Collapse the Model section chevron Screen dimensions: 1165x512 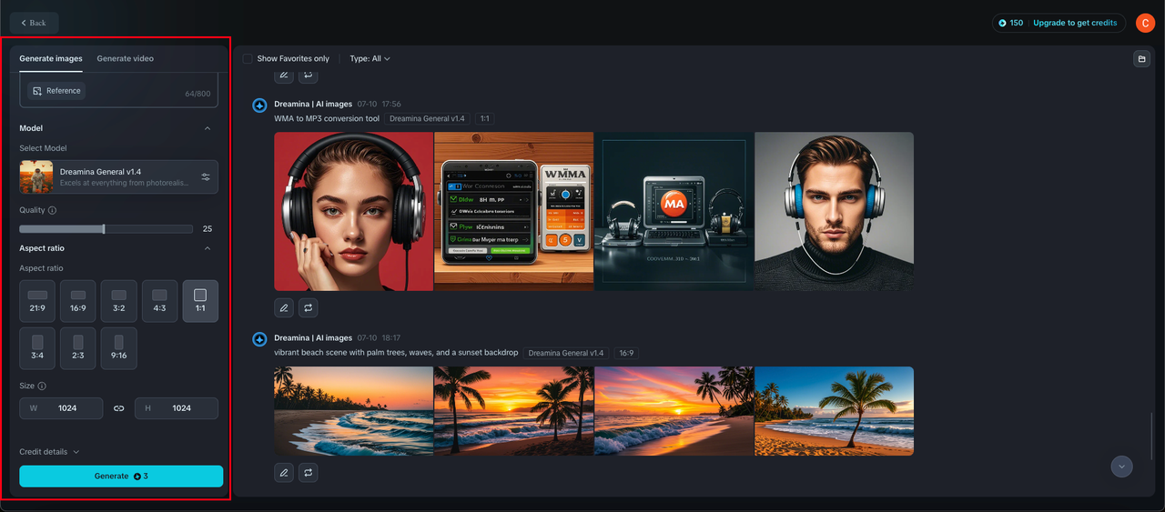click(x=208, y=128)
